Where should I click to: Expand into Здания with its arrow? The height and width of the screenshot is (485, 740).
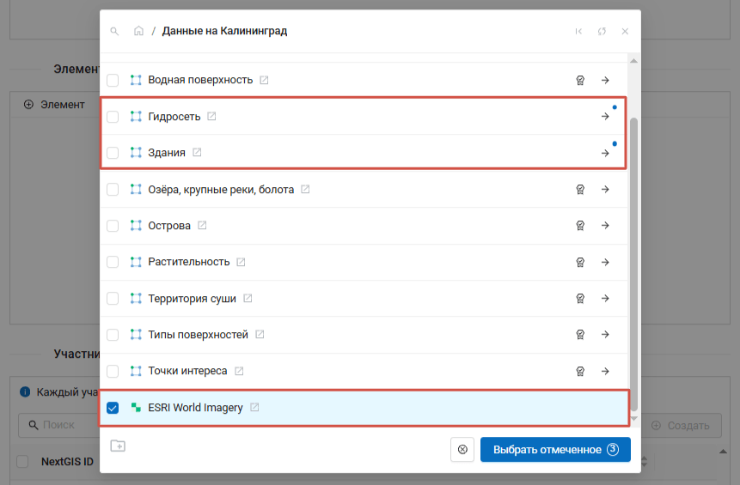point(605,153)
